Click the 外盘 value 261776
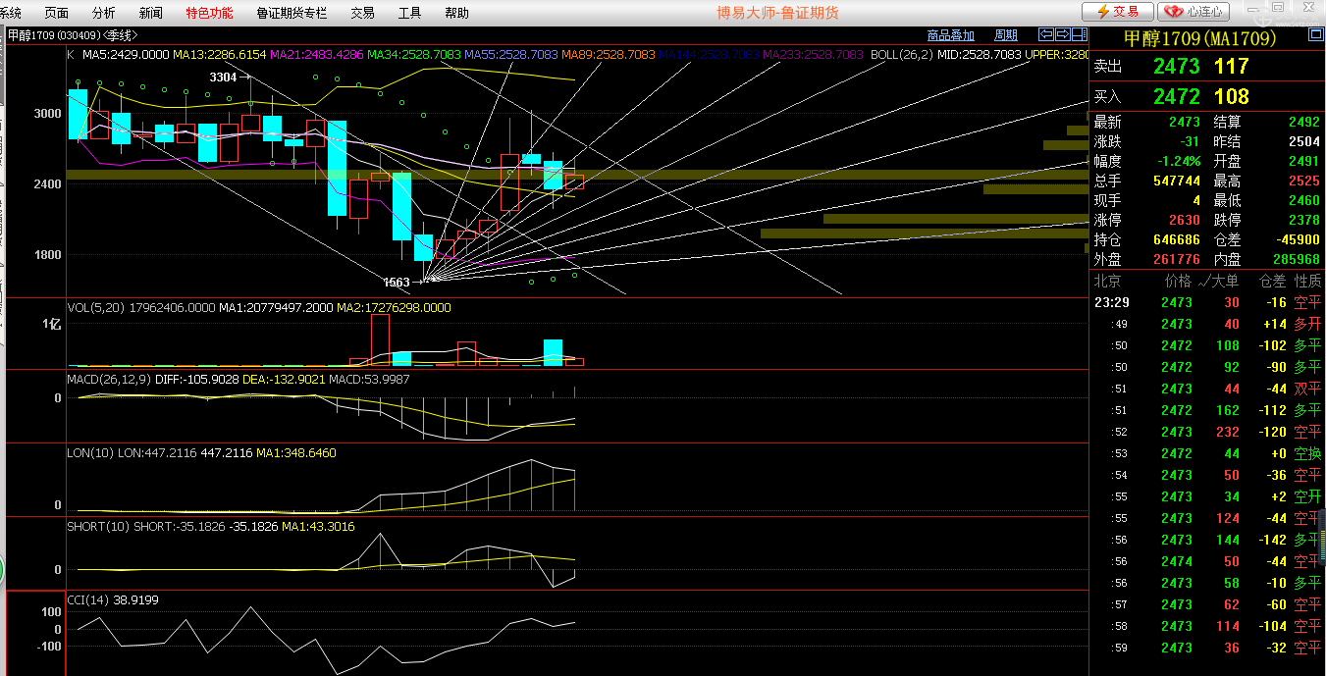This screenshot has height=676, width=1326. (x=1175, y=259)
